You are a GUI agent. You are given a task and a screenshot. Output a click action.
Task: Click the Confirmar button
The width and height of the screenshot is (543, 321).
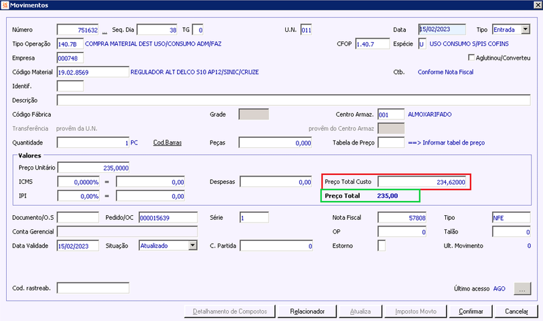[x=471, y=311]
